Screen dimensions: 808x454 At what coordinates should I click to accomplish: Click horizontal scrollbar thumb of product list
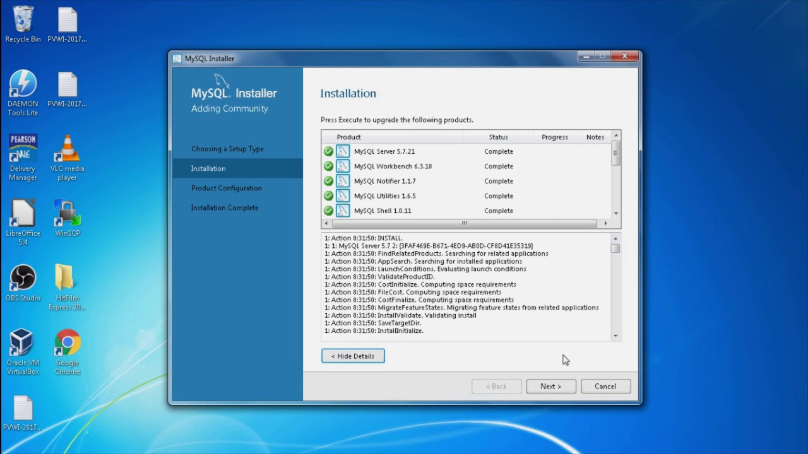pos(464,223)
